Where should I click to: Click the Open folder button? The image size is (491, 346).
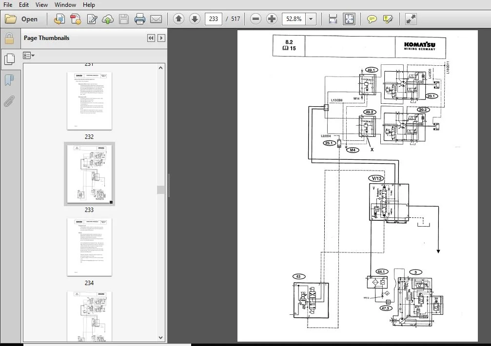coord(21,19)
